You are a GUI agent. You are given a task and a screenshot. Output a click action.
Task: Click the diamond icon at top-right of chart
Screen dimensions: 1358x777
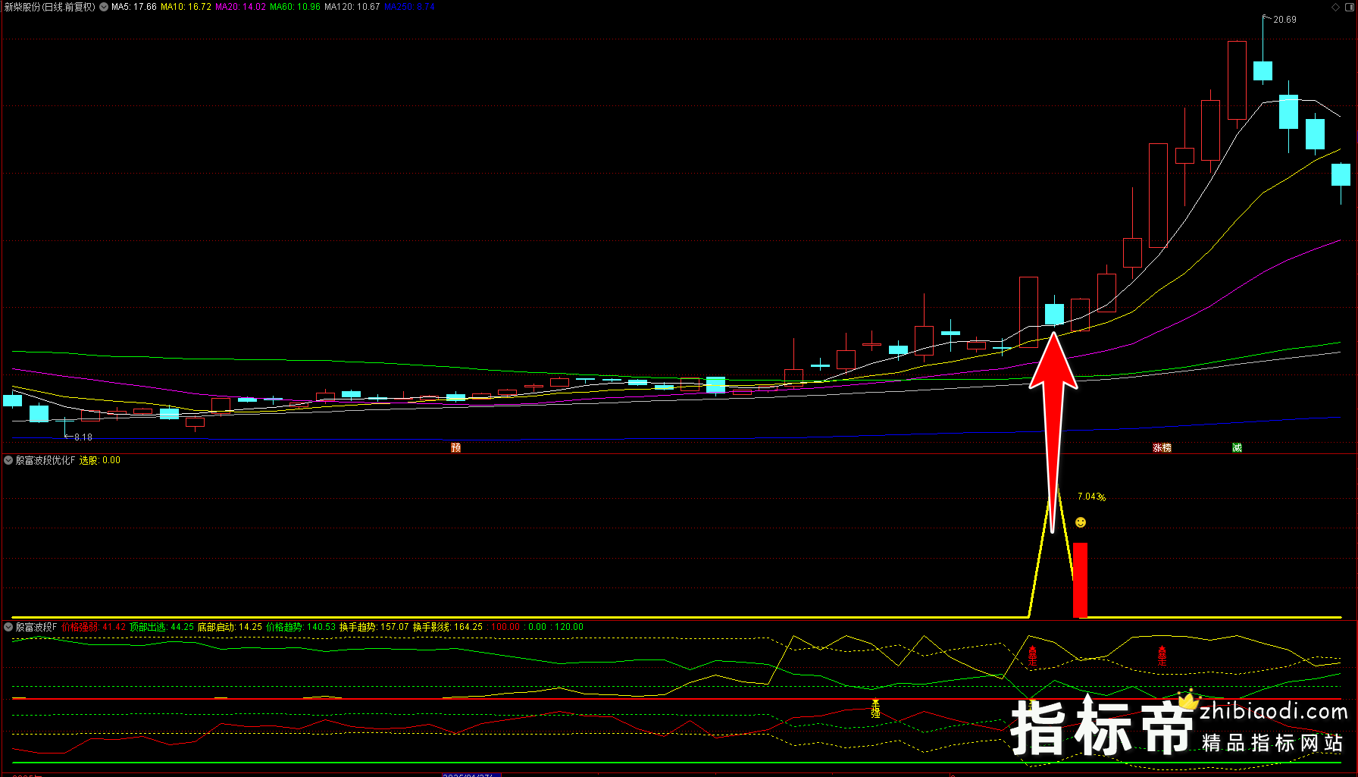pos(1335,7)
